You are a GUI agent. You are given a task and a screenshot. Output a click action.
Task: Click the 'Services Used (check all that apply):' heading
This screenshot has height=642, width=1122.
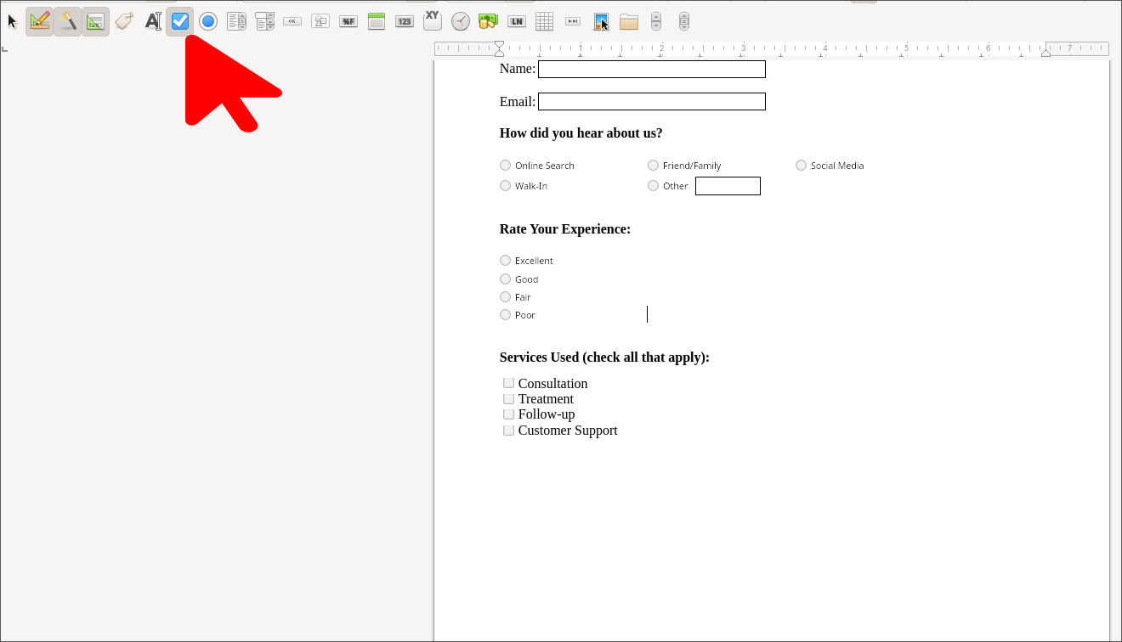click(604, 358)
